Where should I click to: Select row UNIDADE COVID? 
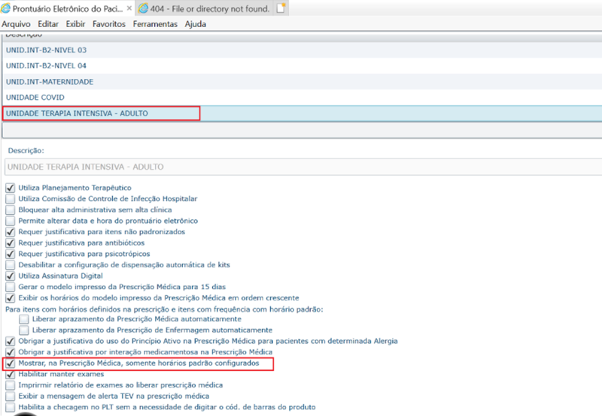303,98
